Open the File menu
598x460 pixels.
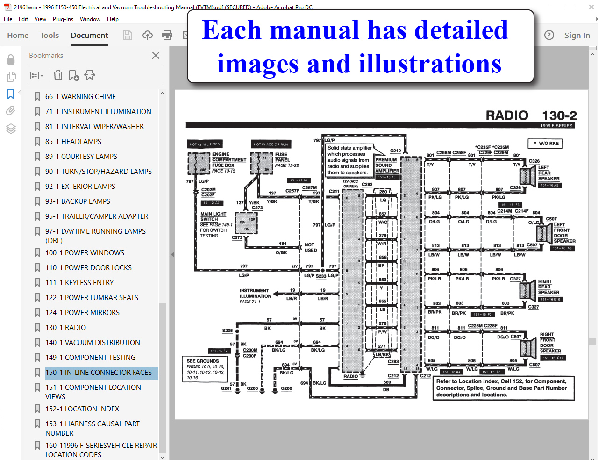coord(8,19)
